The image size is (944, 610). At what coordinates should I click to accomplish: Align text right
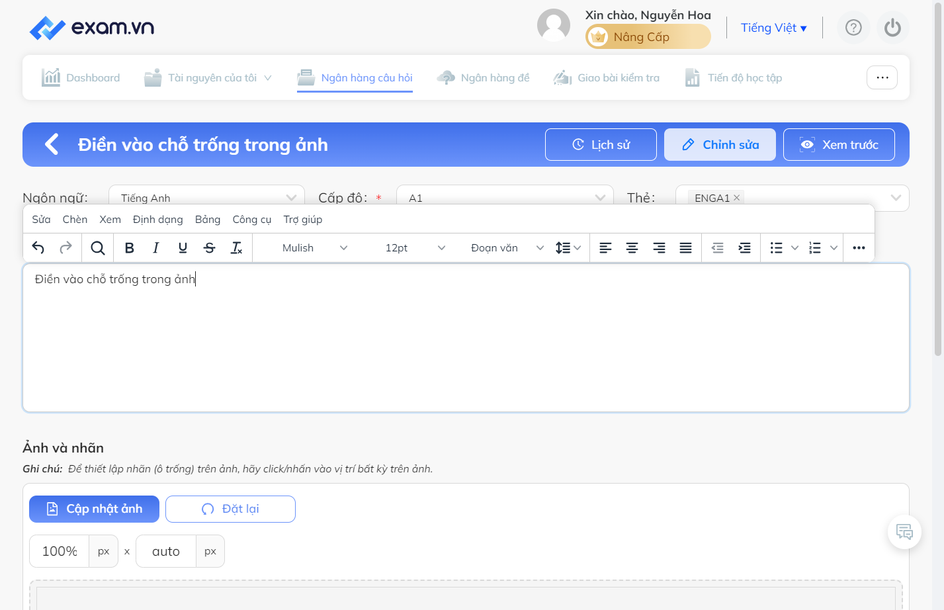[x=659, y=248]
